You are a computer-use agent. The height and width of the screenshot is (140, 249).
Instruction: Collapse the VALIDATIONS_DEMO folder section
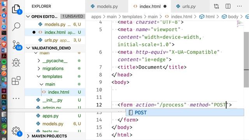point(28,48)
